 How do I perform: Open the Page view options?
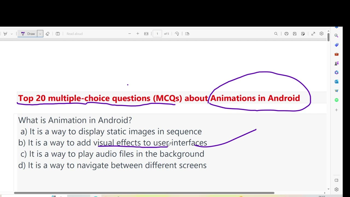pyautogui.click(x=187, y=34)
